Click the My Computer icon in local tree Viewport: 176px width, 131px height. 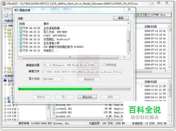(x=5, y=80)
